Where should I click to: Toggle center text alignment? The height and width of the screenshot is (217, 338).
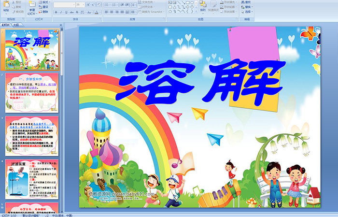point(112,12)
